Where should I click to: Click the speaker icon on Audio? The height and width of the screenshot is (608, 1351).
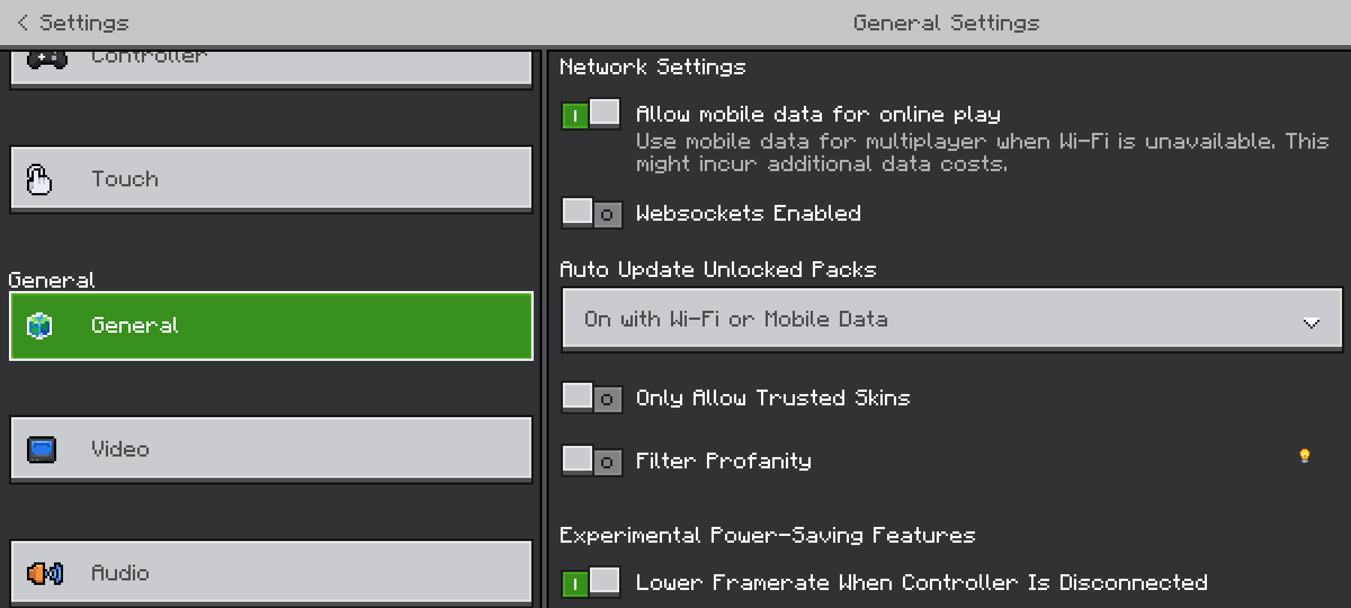[45, 574]
